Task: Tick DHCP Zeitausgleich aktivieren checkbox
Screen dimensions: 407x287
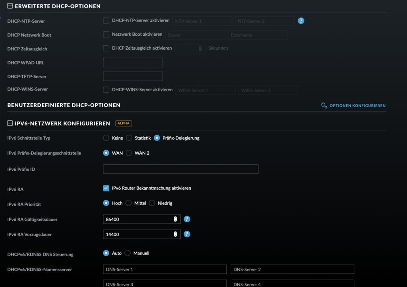Action: coord(106,48)
